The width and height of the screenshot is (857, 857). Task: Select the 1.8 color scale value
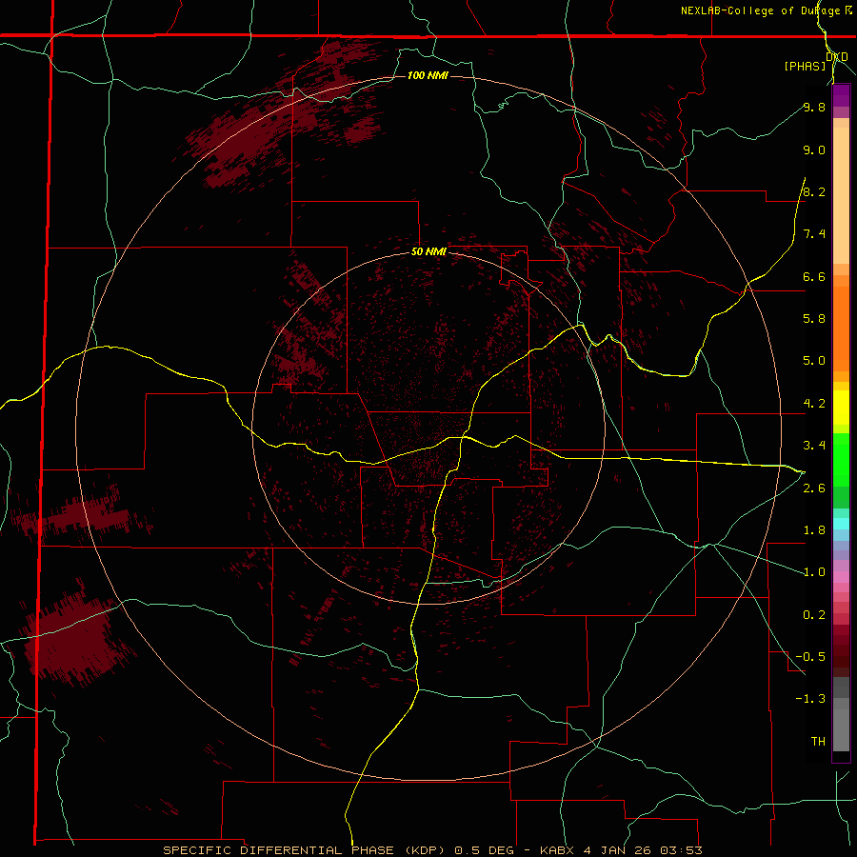(814, 530)
